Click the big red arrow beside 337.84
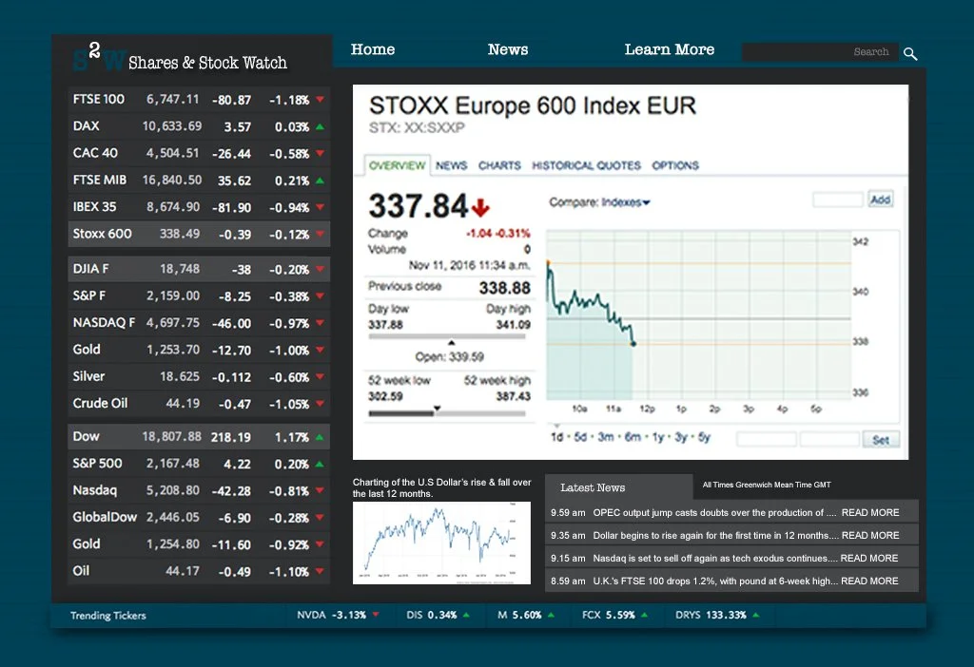This screenshot has height=667, width=974. pos(480,207)
